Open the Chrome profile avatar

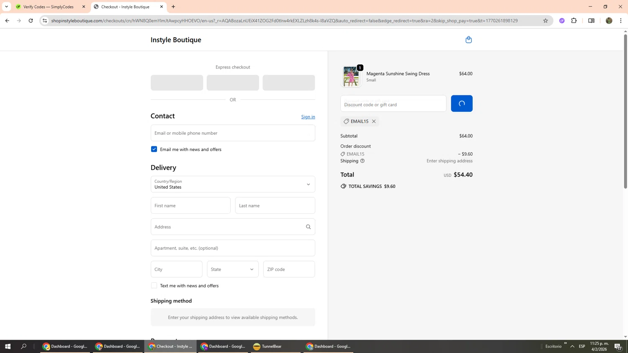click(609, 20)
